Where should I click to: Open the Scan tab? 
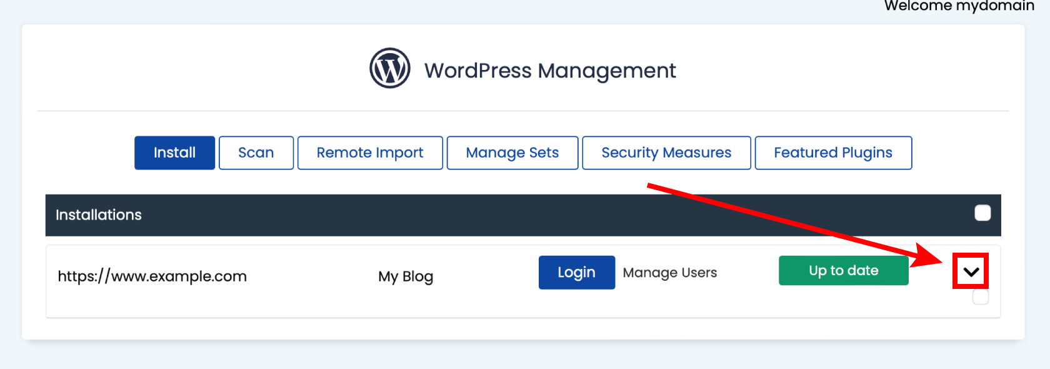256,153
